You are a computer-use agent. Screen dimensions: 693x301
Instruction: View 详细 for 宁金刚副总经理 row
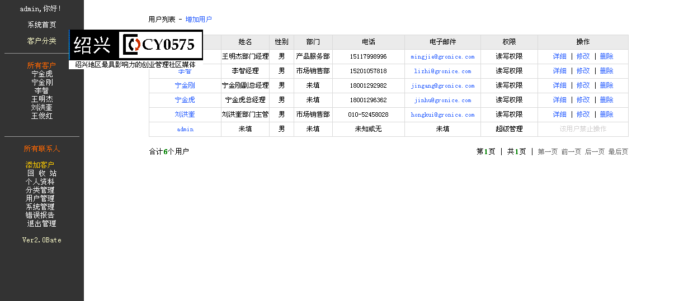pyautogui.click(x=560, y=85)
